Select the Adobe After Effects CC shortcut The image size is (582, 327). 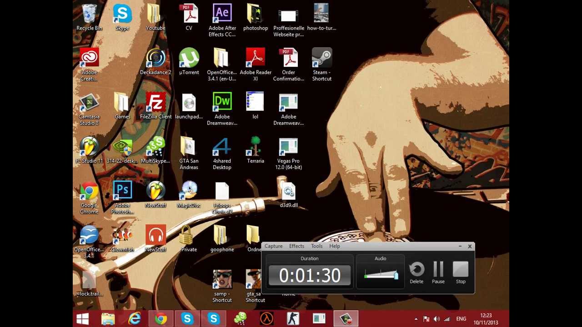click(222, 20)
